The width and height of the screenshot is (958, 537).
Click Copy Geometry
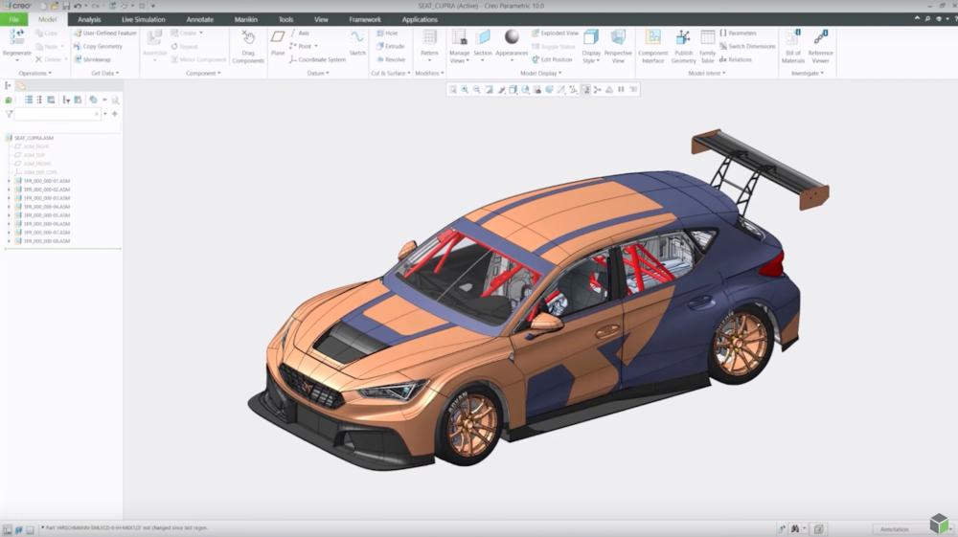(98, 46)
